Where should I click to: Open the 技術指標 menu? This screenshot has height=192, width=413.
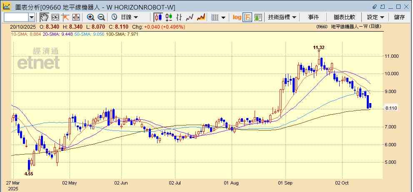[x=282, y=17]
